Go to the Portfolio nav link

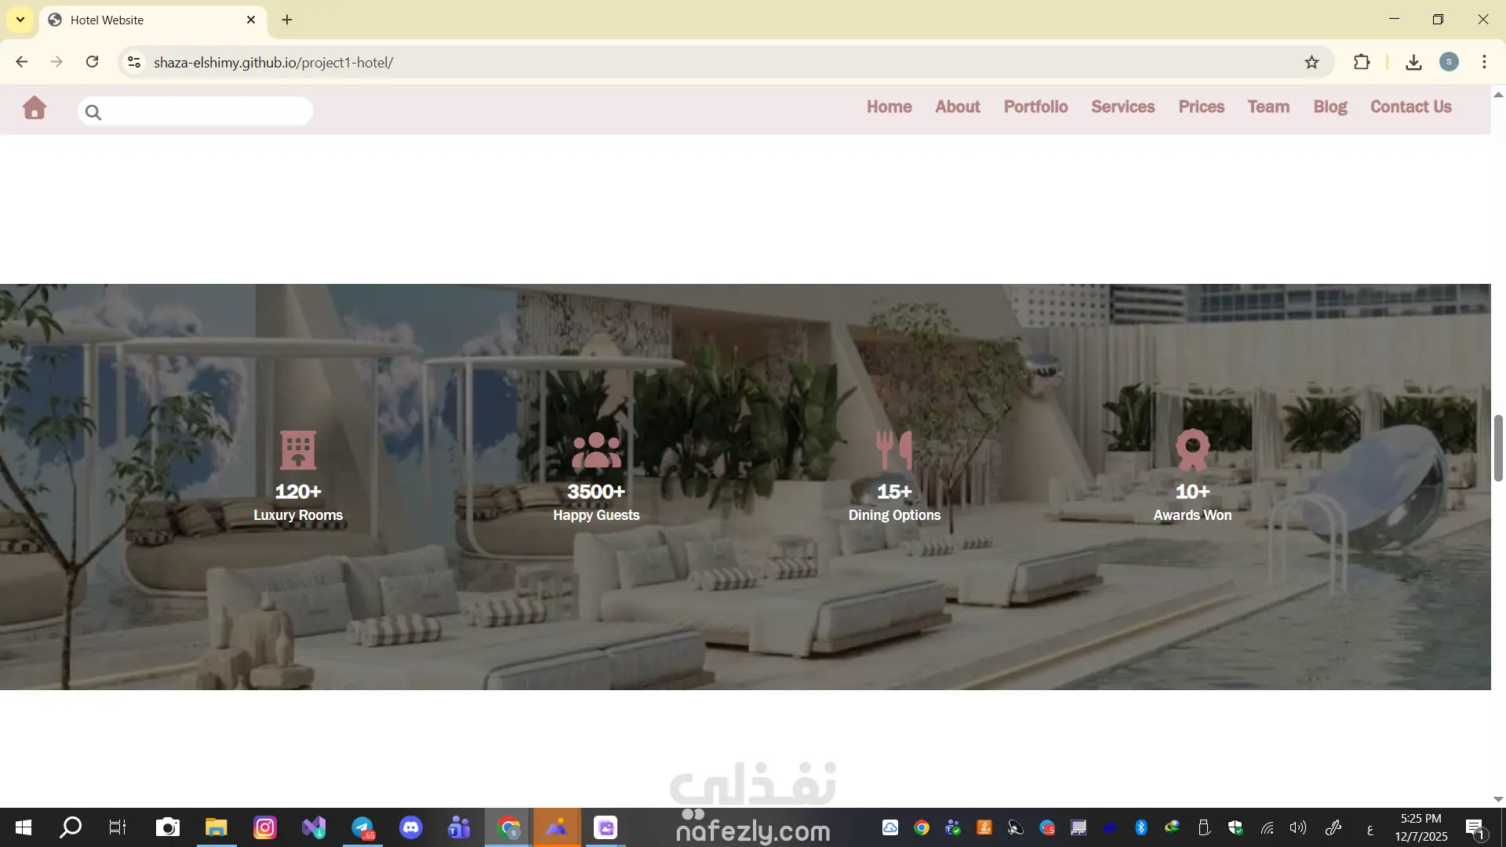pos(1035,107)
